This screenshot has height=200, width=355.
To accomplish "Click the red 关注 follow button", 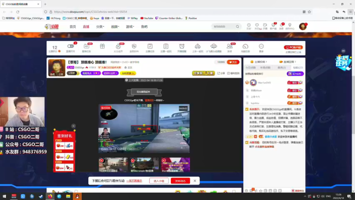I will 233,62.
